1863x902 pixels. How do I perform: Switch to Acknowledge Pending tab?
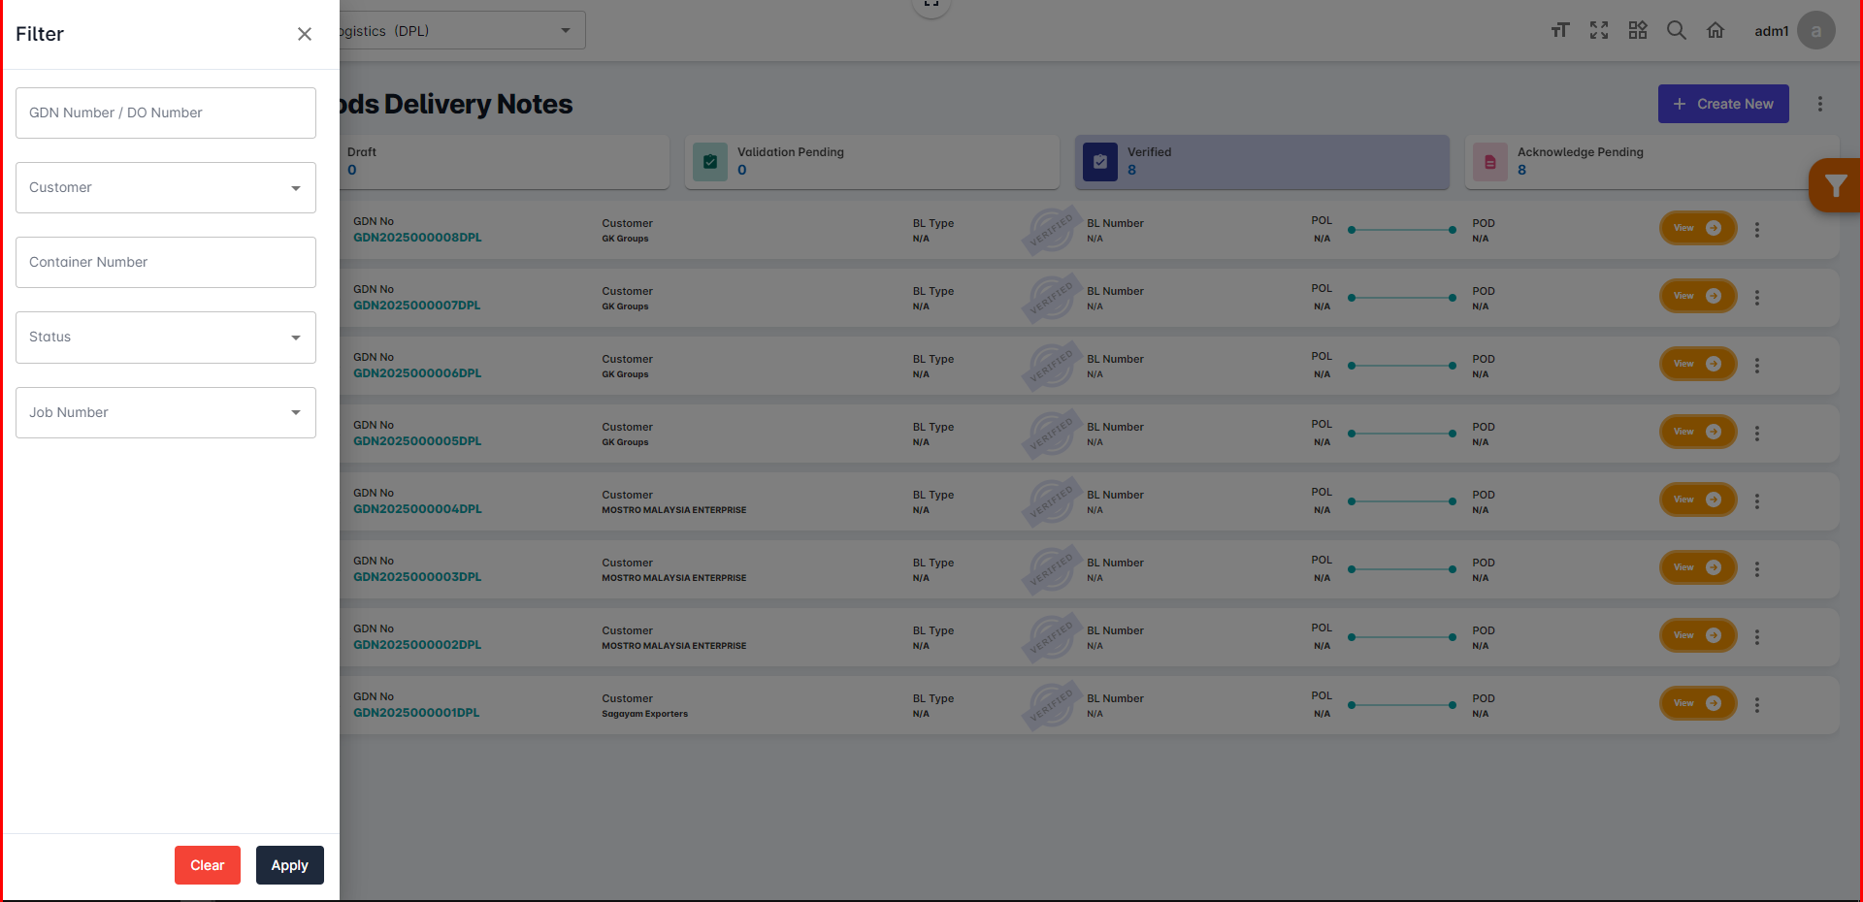tap(1640, 162)
